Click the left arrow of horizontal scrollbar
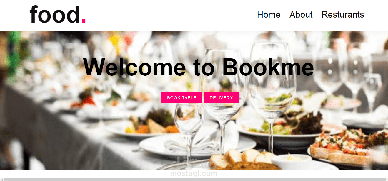Viewport: 388px width, 181px height. (x=2, y=179)
